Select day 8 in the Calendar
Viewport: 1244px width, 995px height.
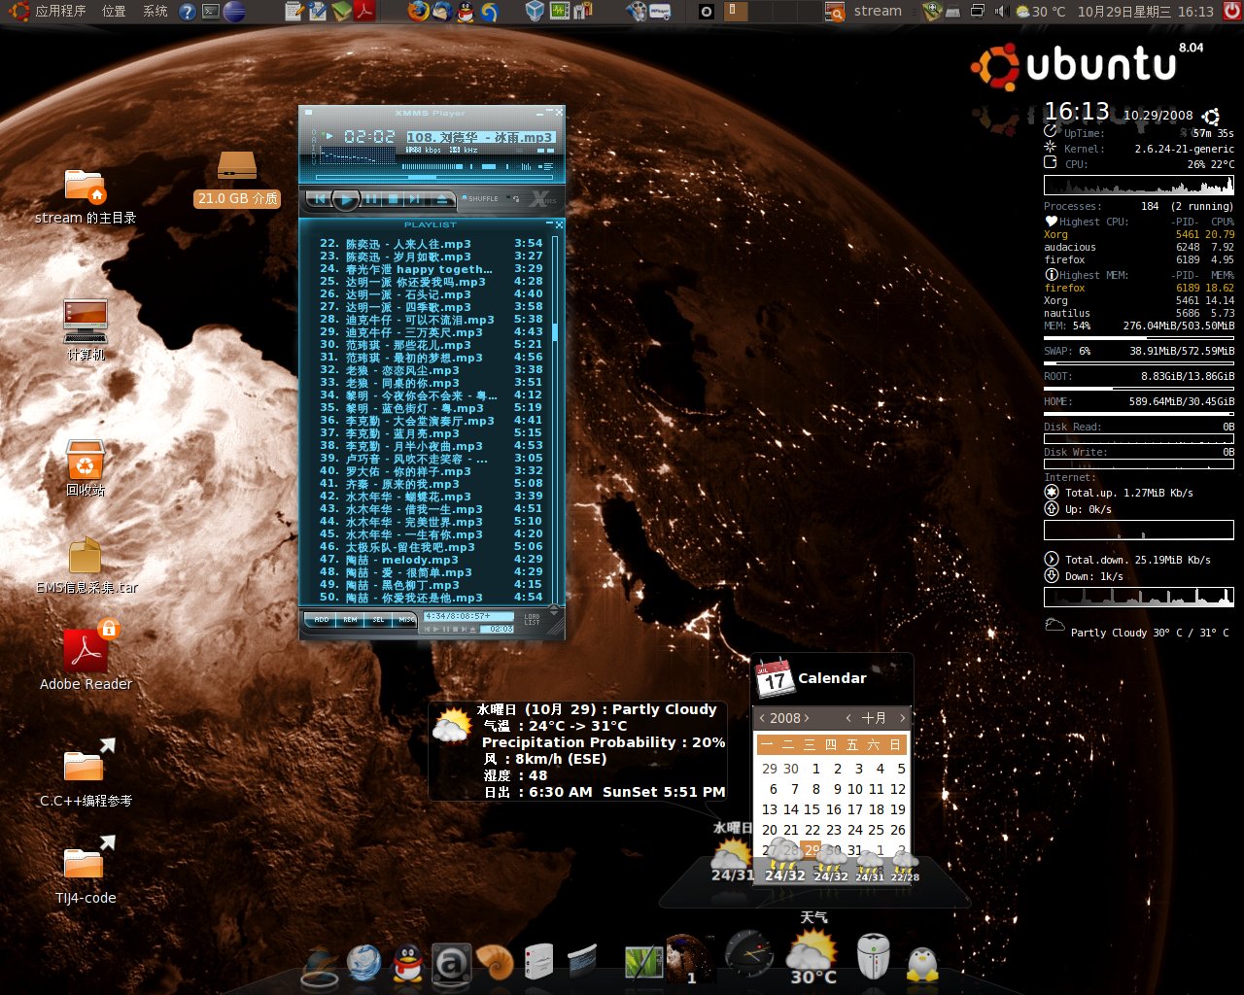[x=815, y=789]
